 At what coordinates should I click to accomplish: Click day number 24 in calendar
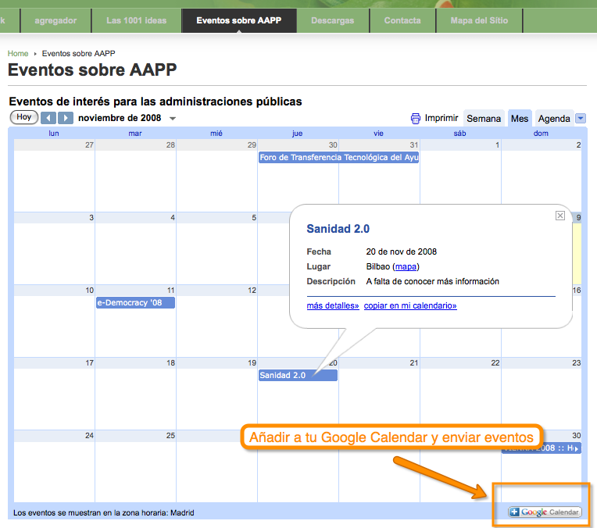click(x=90, y=436)
